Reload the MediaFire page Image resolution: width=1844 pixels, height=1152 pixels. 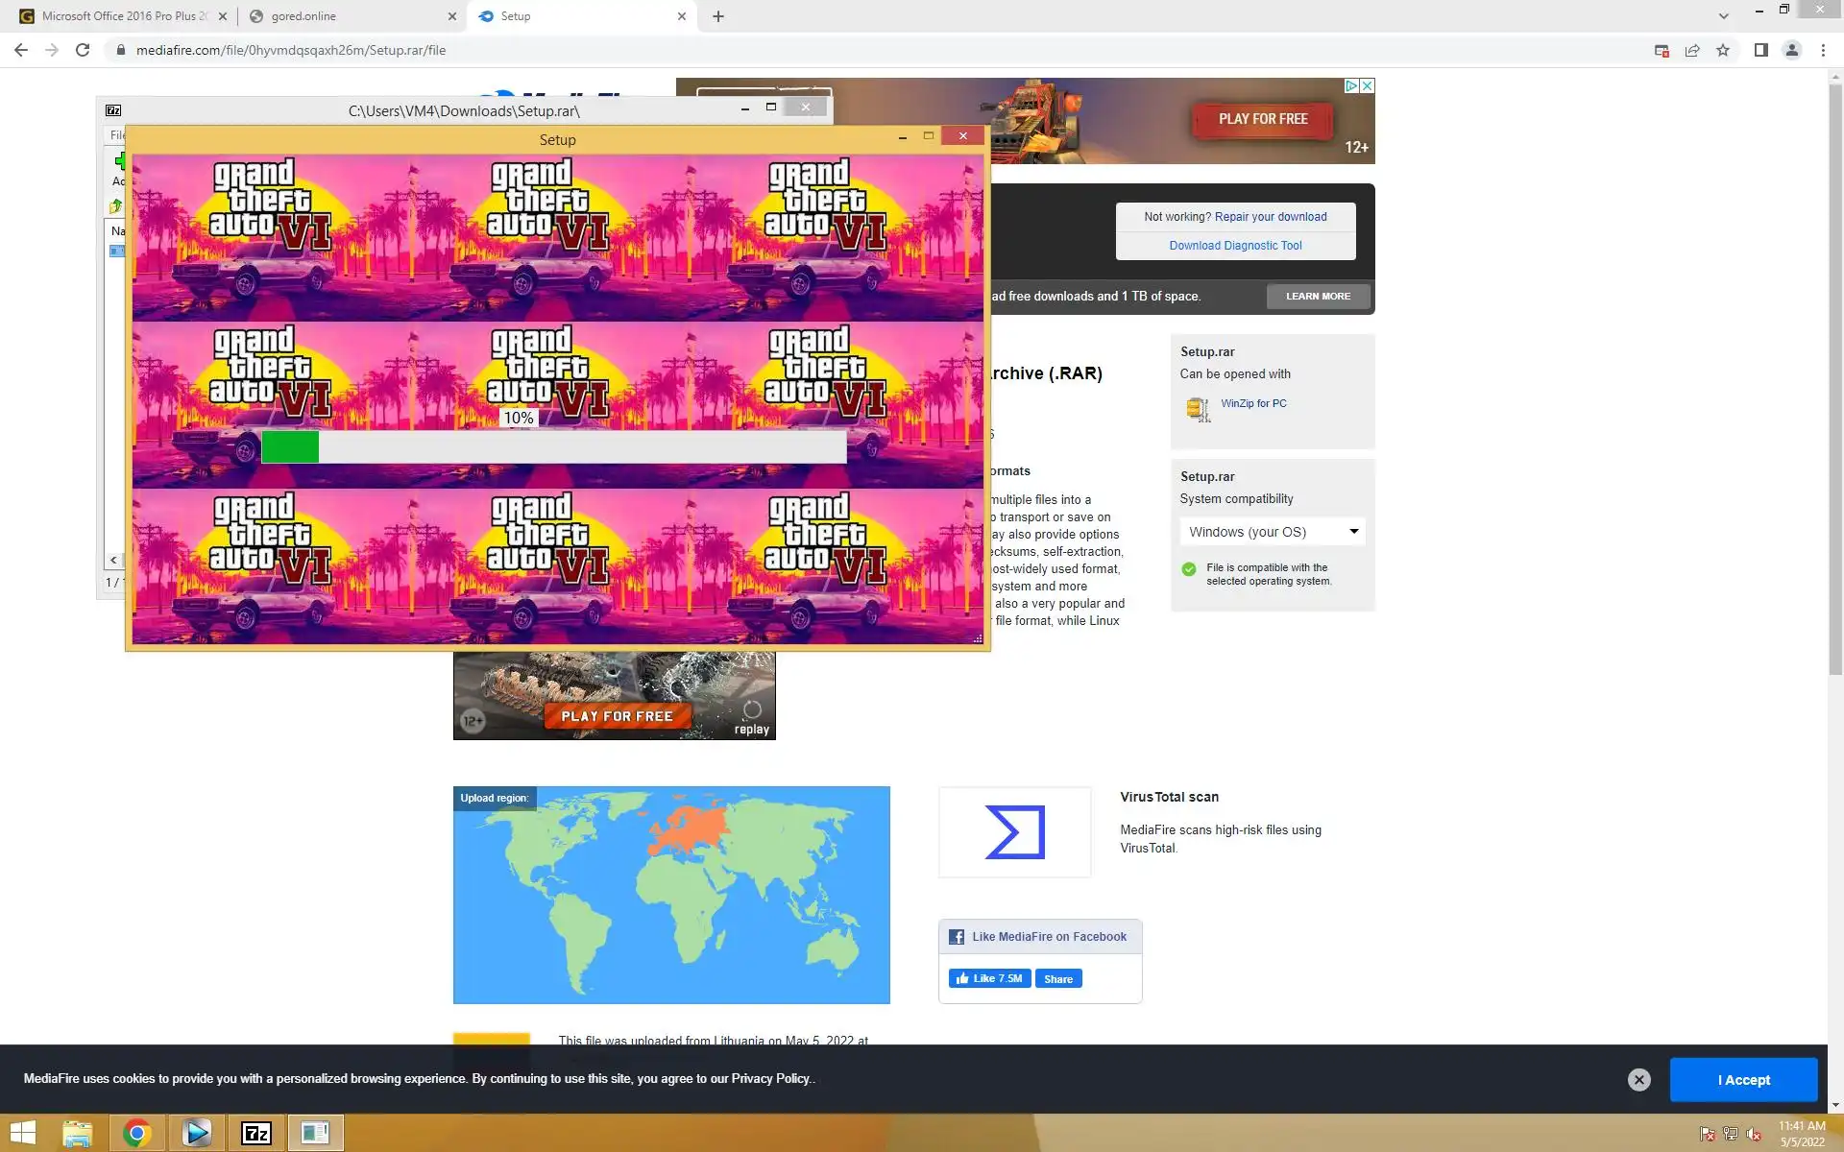coord(83,50)
